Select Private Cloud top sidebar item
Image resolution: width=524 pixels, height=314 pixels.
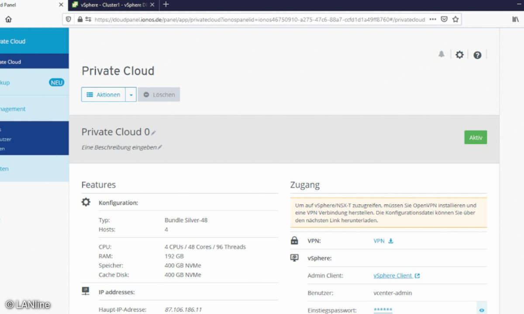(34, 41)
